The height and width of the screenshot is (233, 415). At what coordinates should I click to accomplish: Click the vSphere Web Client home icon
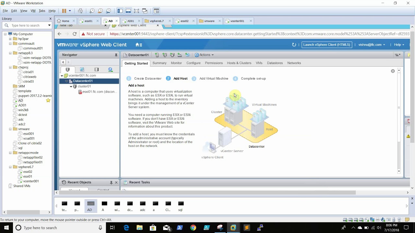click(x=139, y=45)
